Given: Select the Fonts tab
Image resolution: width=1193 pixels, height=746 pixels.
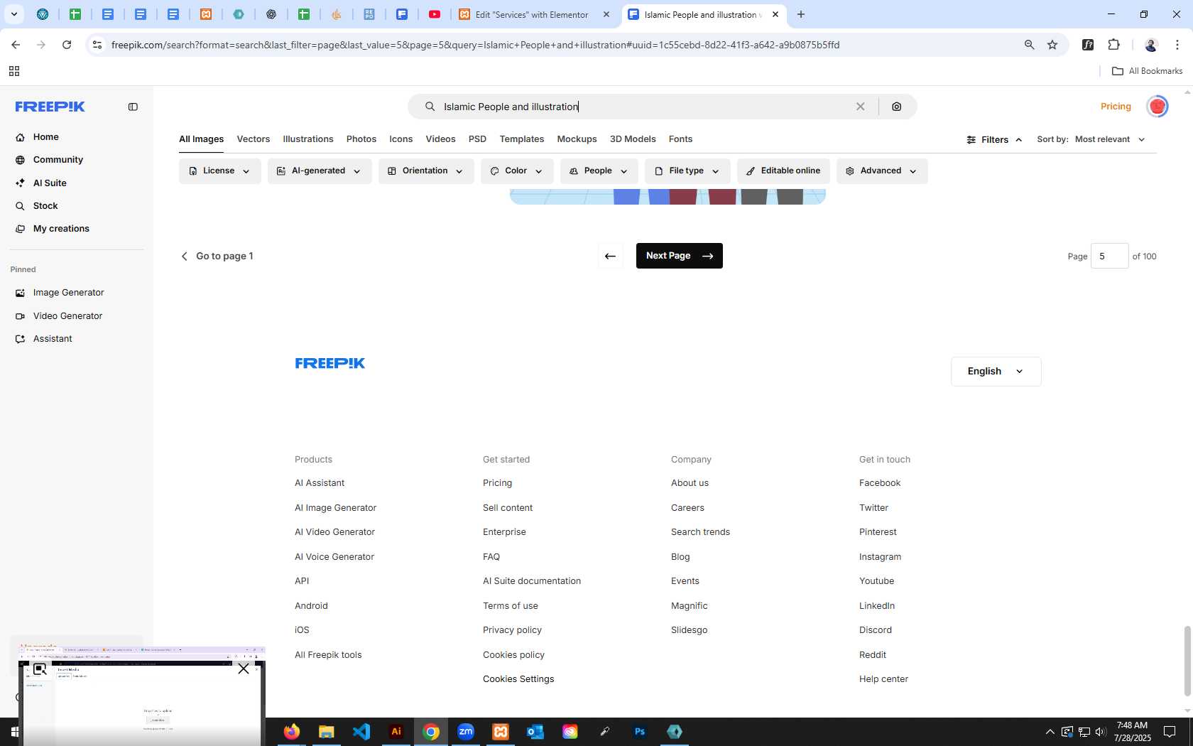Looking at the screenshot, I should click(x=680, y=139).
